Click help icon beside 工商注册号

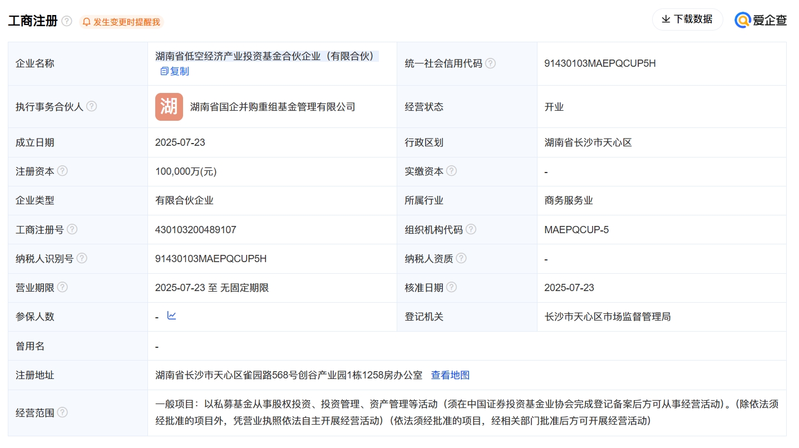72,229
